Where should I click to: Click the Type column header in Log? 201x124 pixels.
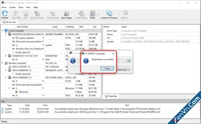[9, 105]
